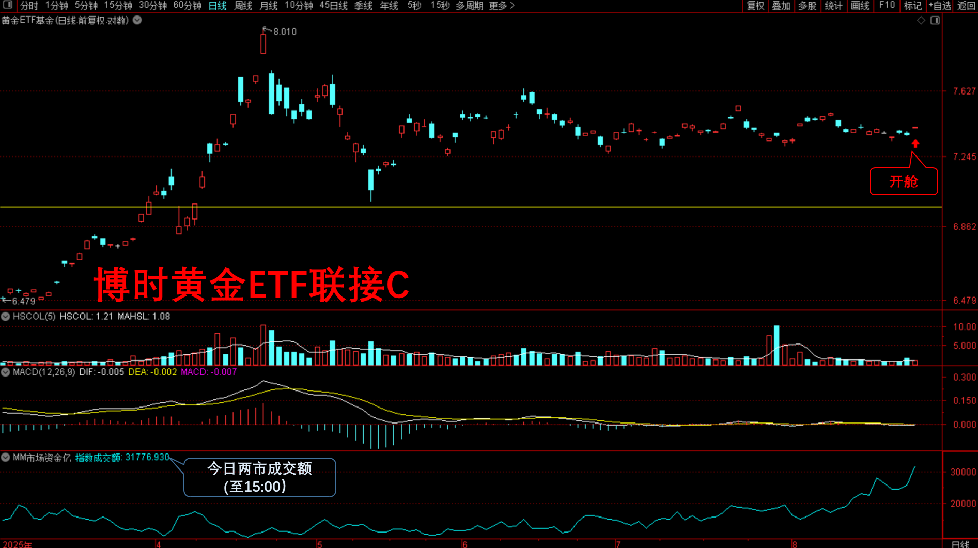The height and width of the screenshot is (548, 978).
Task: Click the 返回 back button
Action: point(966,6)
